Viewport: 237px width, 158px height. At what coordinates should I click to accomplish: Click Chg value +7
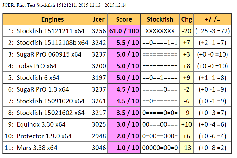187,43
